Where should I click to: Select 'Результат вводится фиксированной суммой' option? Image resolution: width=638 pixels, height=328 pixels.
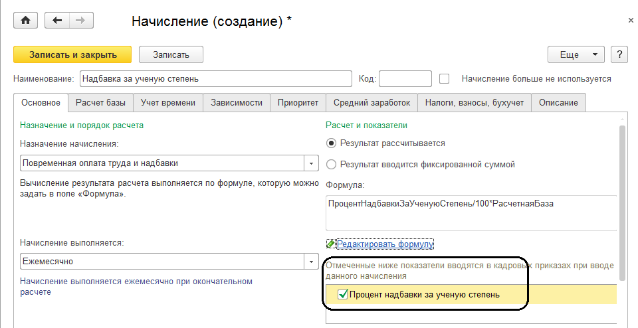[x=332, y=164]
